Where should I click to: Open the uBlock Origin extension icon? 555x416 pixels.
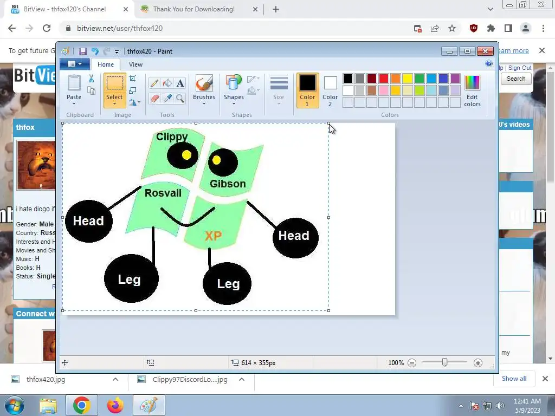474,28
